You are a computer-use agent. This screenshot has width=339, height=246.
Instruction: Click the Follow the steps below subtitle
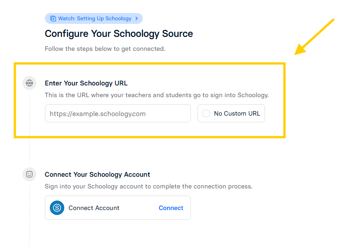point(105,49)
